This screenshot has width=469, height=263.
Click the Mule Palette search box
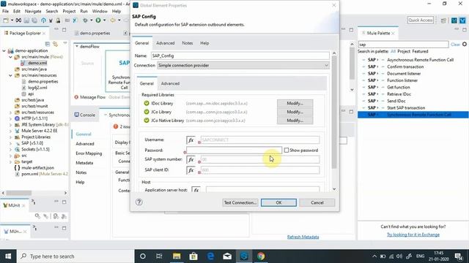pos(403,45)
